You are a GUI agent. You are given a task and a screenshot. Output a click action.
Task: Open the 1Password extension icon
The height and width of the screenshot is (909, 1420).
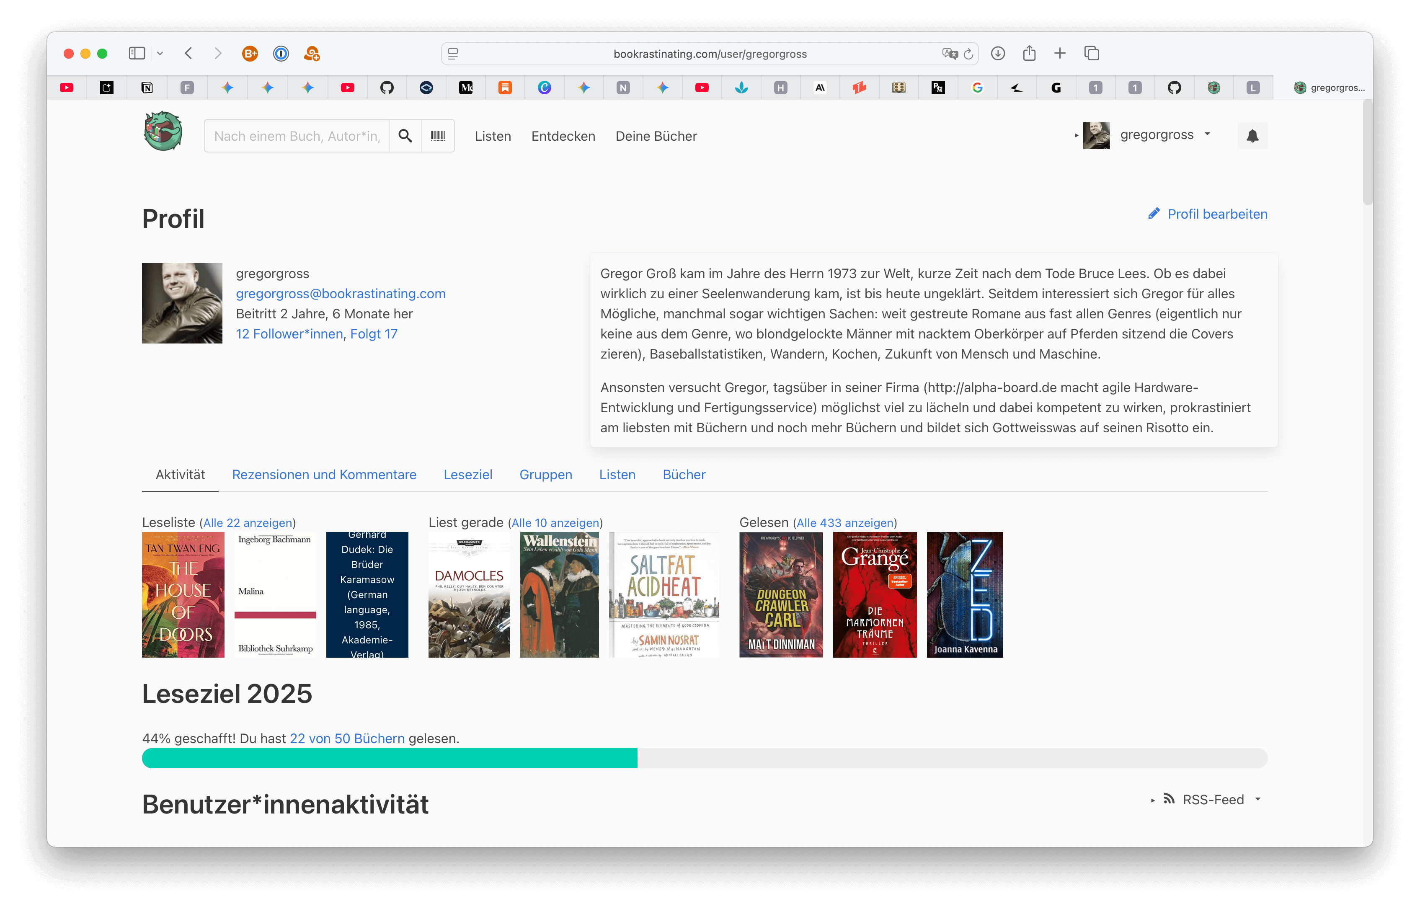pos(281,54)
